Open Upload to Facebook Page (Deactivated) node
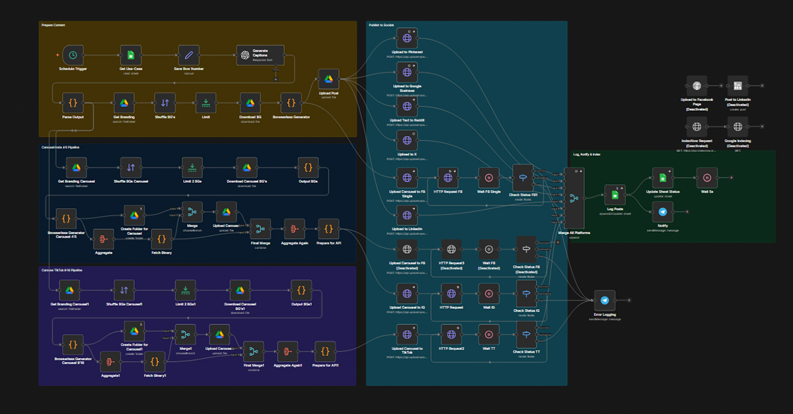Screen dimensions: 793x414 [x=696, y=85]
